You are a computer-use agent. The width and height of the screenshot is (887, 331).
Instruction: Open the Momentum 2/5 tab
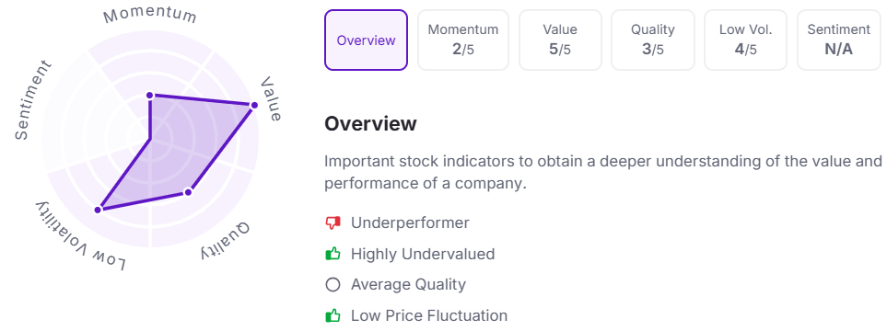click(462, 40)
